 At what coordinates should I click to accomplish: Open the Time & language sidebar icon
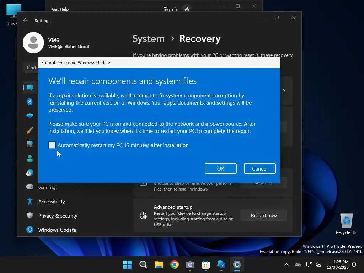[30, 173]
